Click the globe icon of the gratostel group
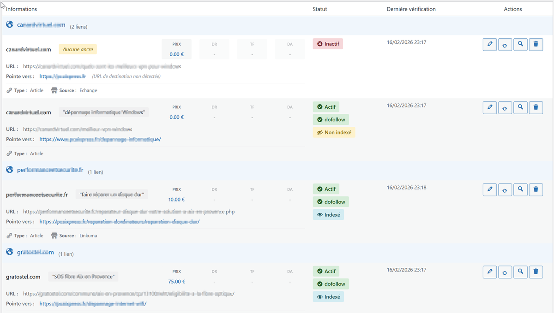The image size is (554, 313). [10, 252]
